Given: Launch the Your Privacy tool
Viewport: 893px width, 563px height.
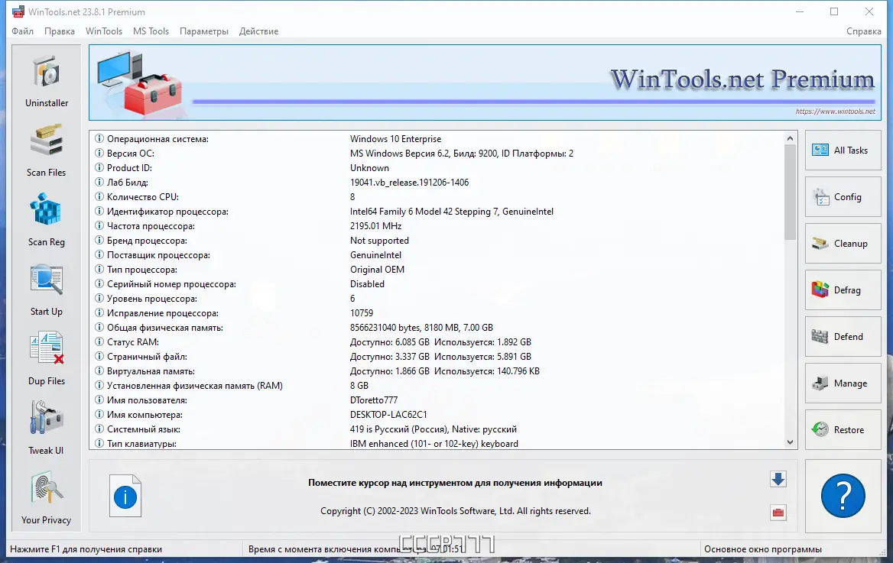Looking at the screenshot, I should 46,497.
